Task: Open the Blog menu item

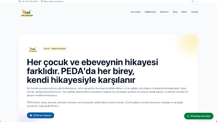Action: pyautogui.click(x=175, y=12)
